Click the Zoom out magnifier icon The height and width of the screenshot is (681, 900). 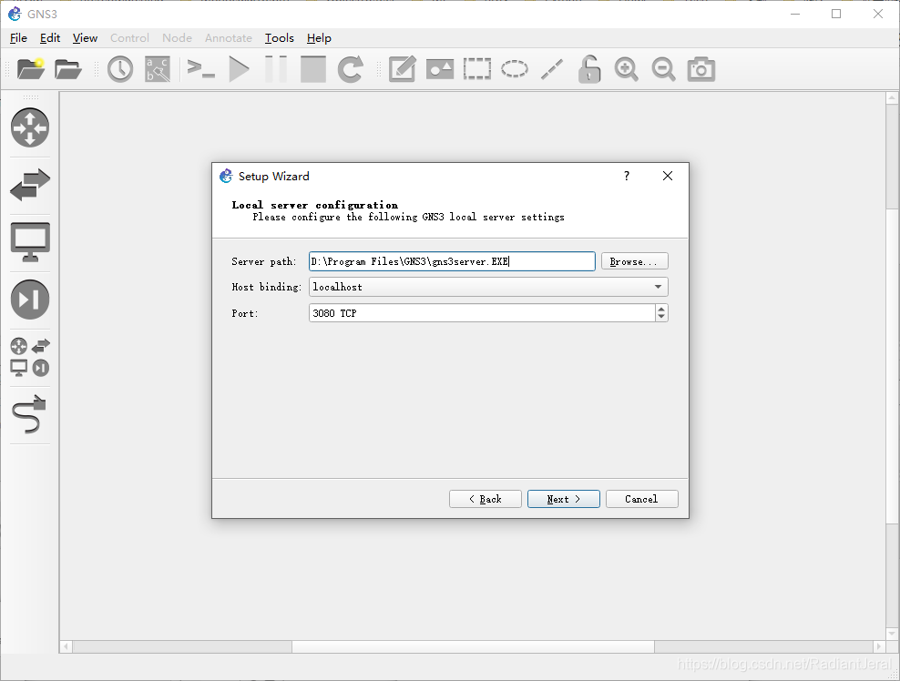[663, 69]
